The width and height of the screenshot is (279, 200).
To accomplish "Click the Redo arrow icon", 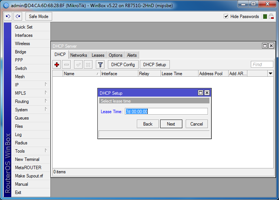I will (18, 17).
